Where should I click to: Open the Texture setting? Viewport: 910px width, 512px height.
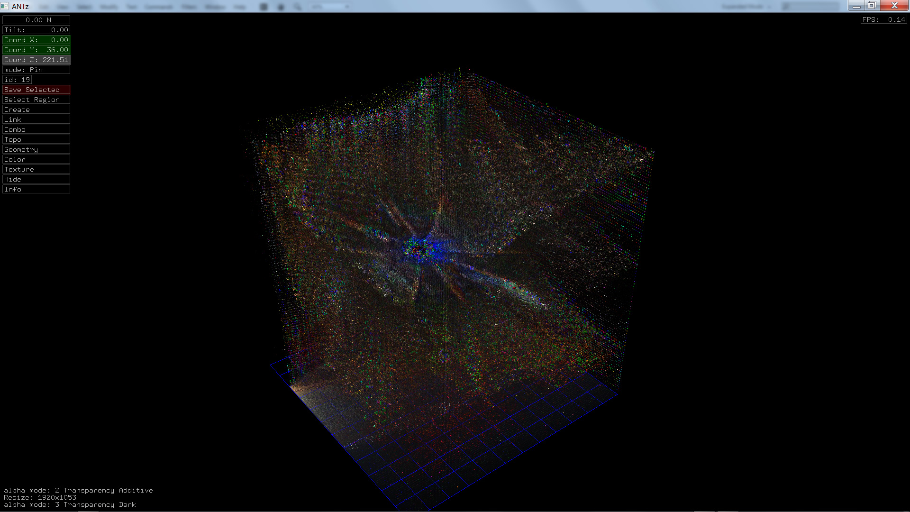pyautogui.click(x=36, y=169)
